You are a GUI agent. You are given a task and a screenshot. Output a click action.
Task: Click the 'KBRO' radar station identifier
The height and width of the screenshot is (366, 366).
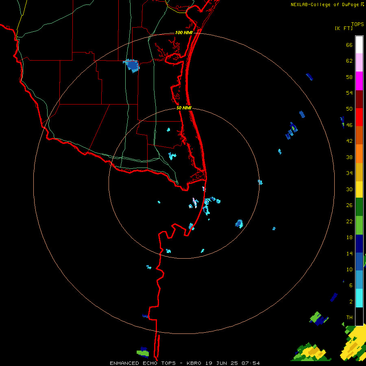point(194,363)
